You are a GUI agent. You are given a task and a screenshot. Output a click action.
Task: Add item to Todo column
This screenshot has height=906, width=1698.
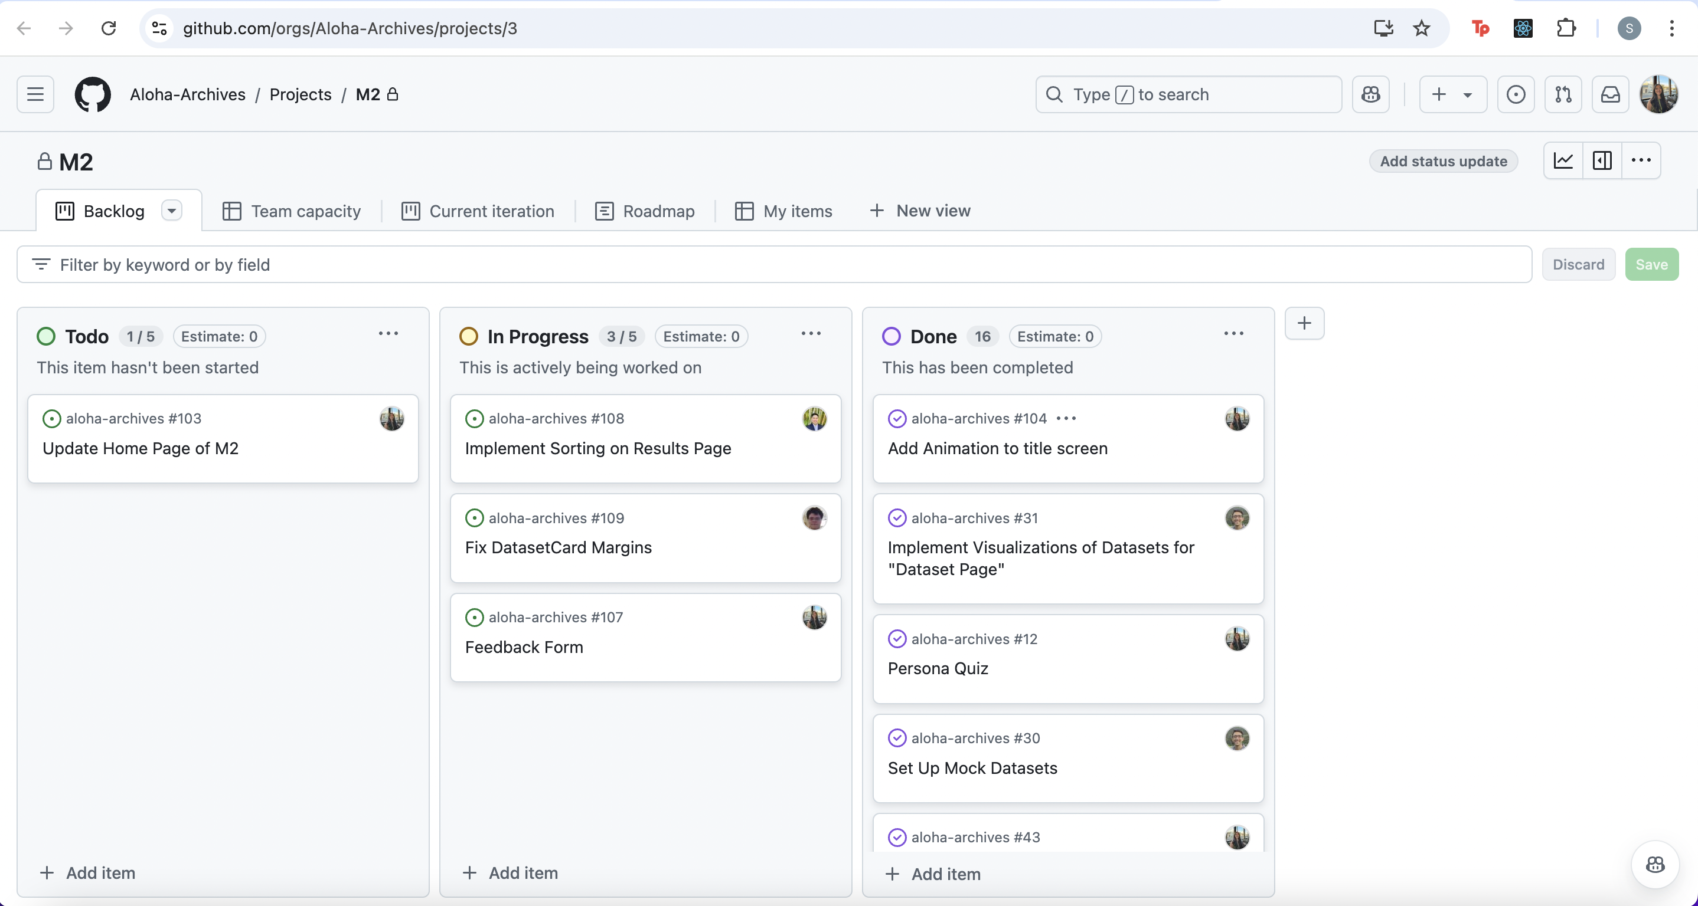pos(87,873)
